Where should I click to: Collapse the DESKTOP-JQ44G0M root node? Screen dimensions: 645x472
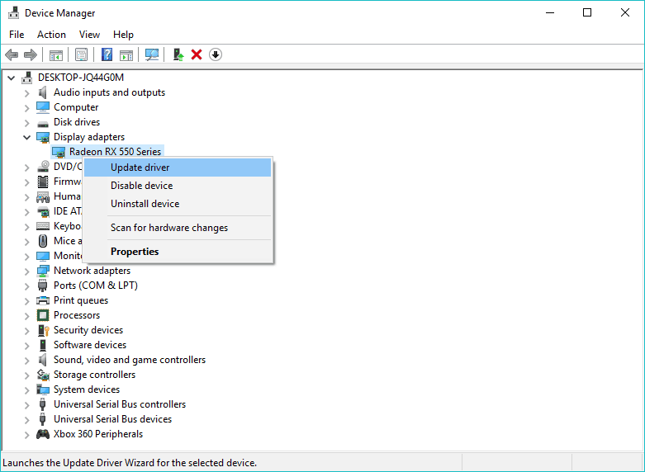(12, 78)
